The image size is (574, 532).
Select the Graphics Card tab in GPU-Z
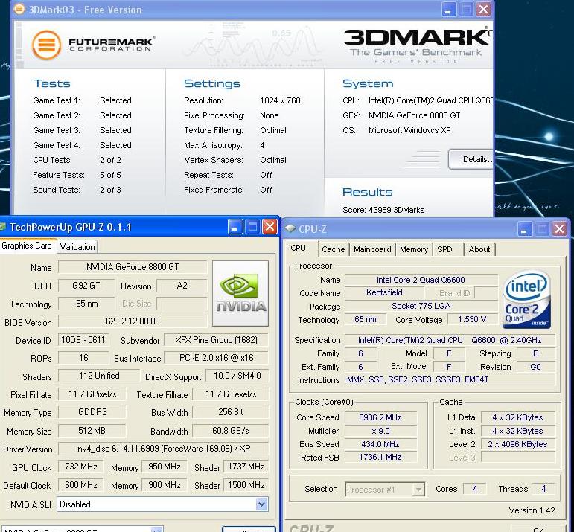click(27, 246)
